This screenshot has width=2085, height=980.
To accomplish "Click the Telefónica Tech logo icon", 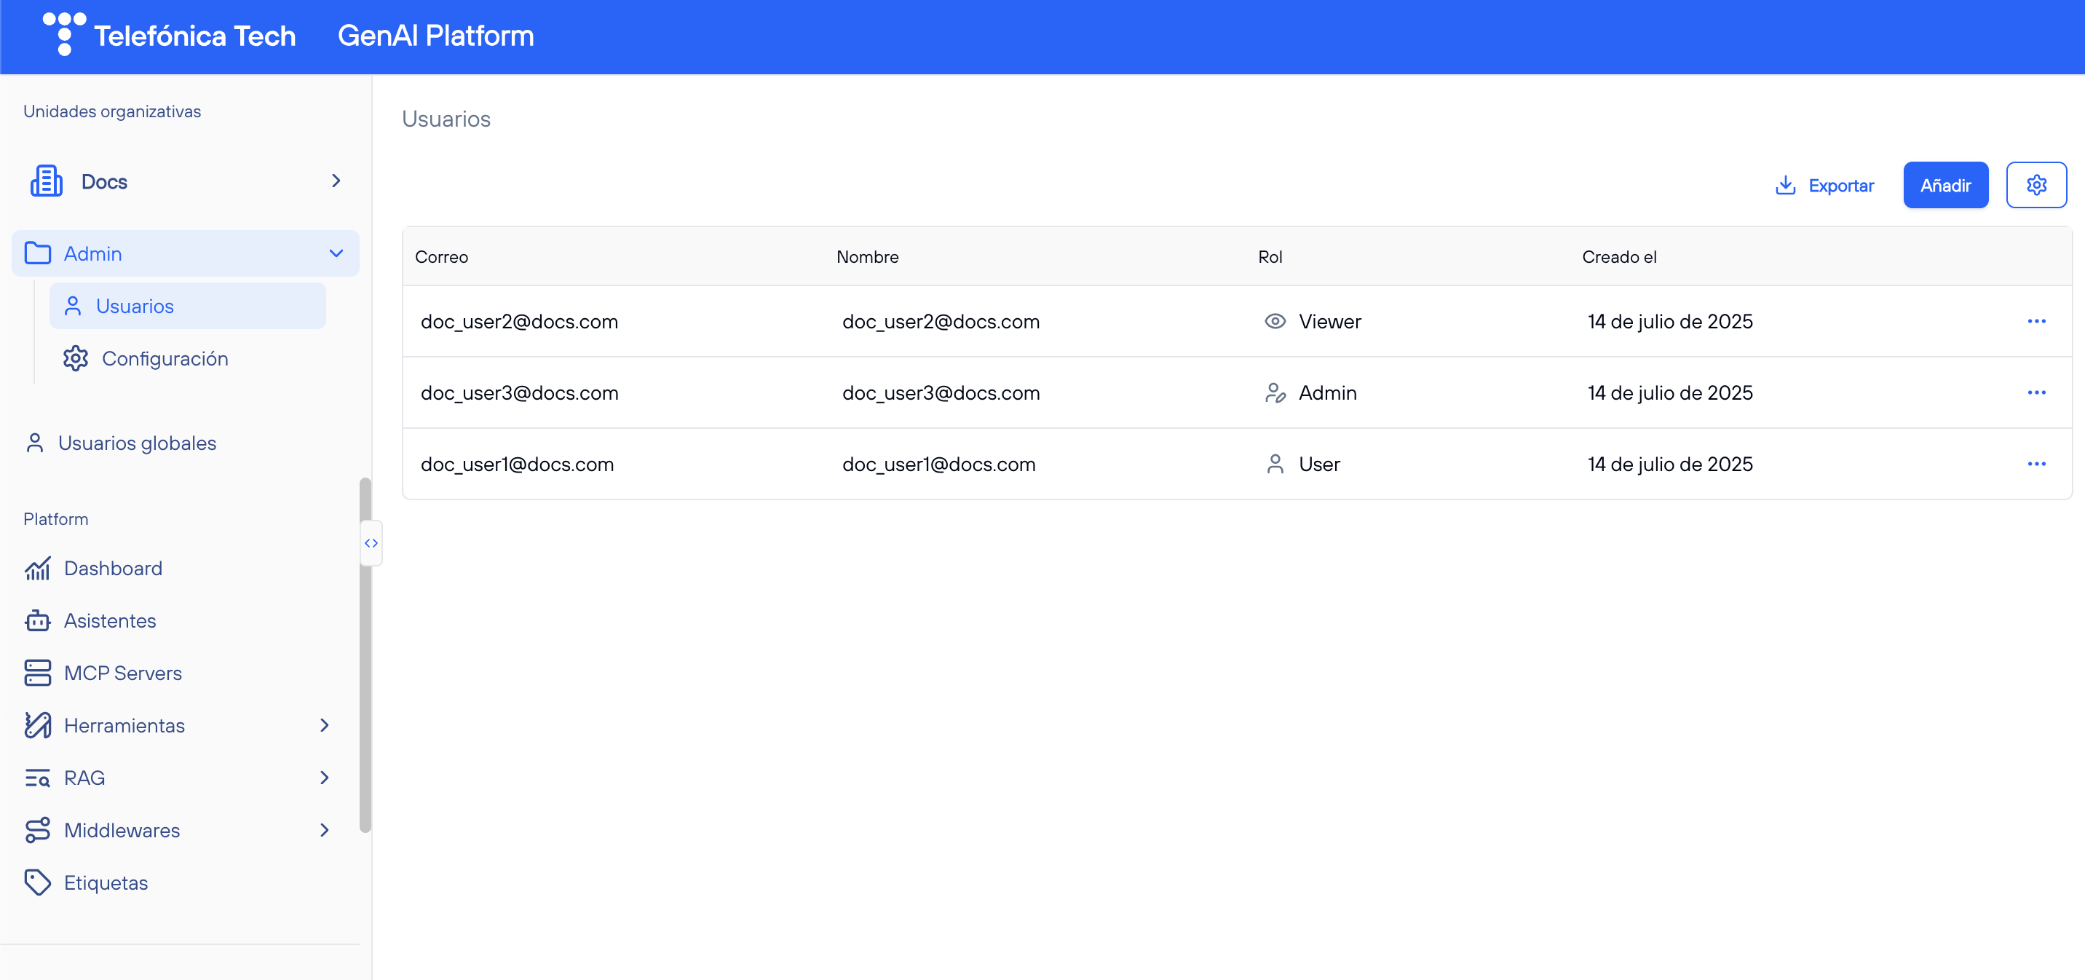I will pyautogui.click(x=64, y=34).
